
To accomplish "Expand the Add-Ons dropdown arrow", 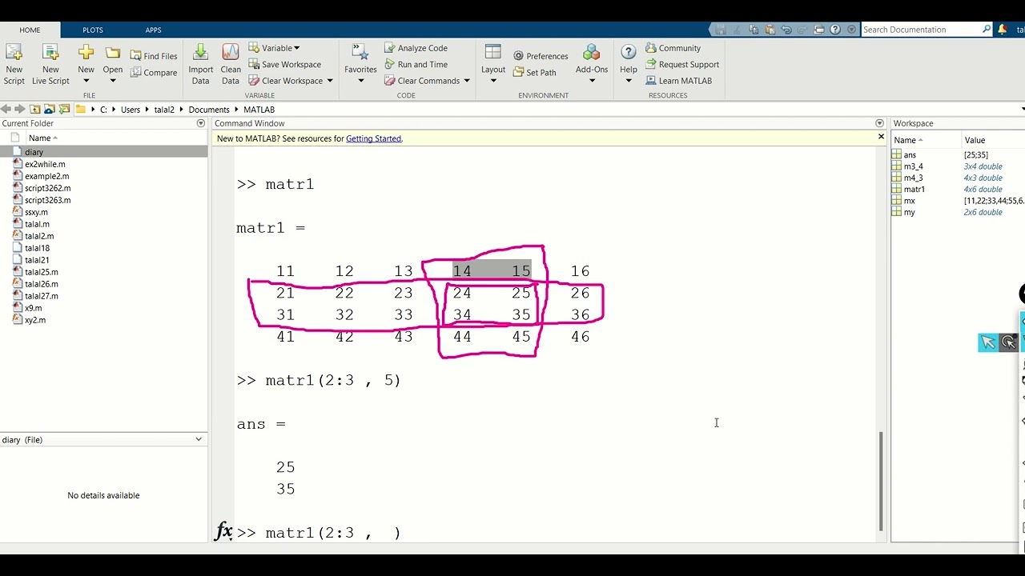I will pos(592,81).
